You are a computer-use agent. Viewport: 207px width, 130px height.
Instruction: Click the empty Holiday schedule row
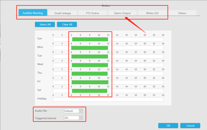(x=108, y=99)
